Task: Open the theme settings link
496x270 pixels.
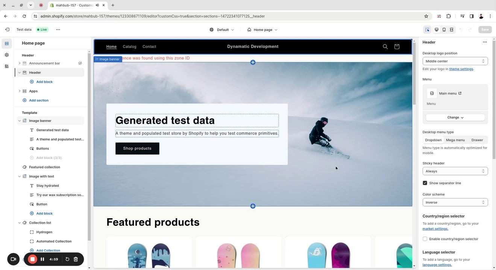Action: [461, 69]
